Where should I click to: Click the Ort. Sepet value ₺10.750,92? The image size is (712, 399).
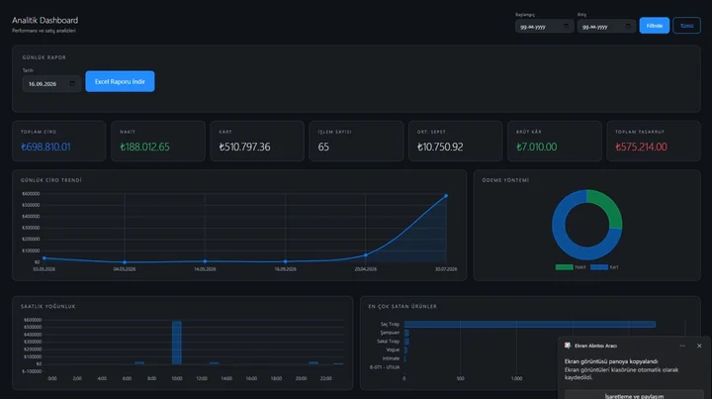[440, 147]
